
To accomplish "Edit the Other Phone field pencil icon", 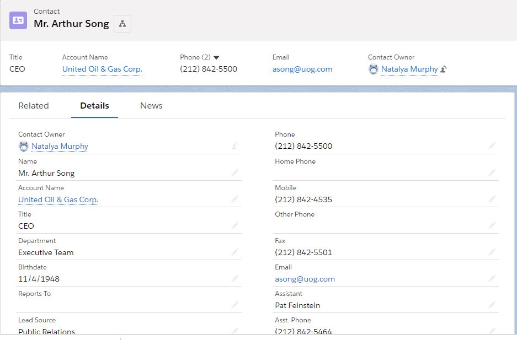I will (x=492, y=225).
